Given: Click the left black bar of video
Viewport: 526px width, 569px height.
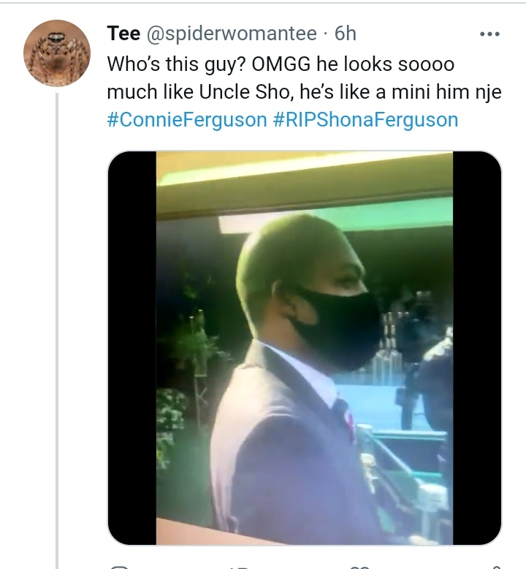Looking at the screenshot, I should point(132,347).
